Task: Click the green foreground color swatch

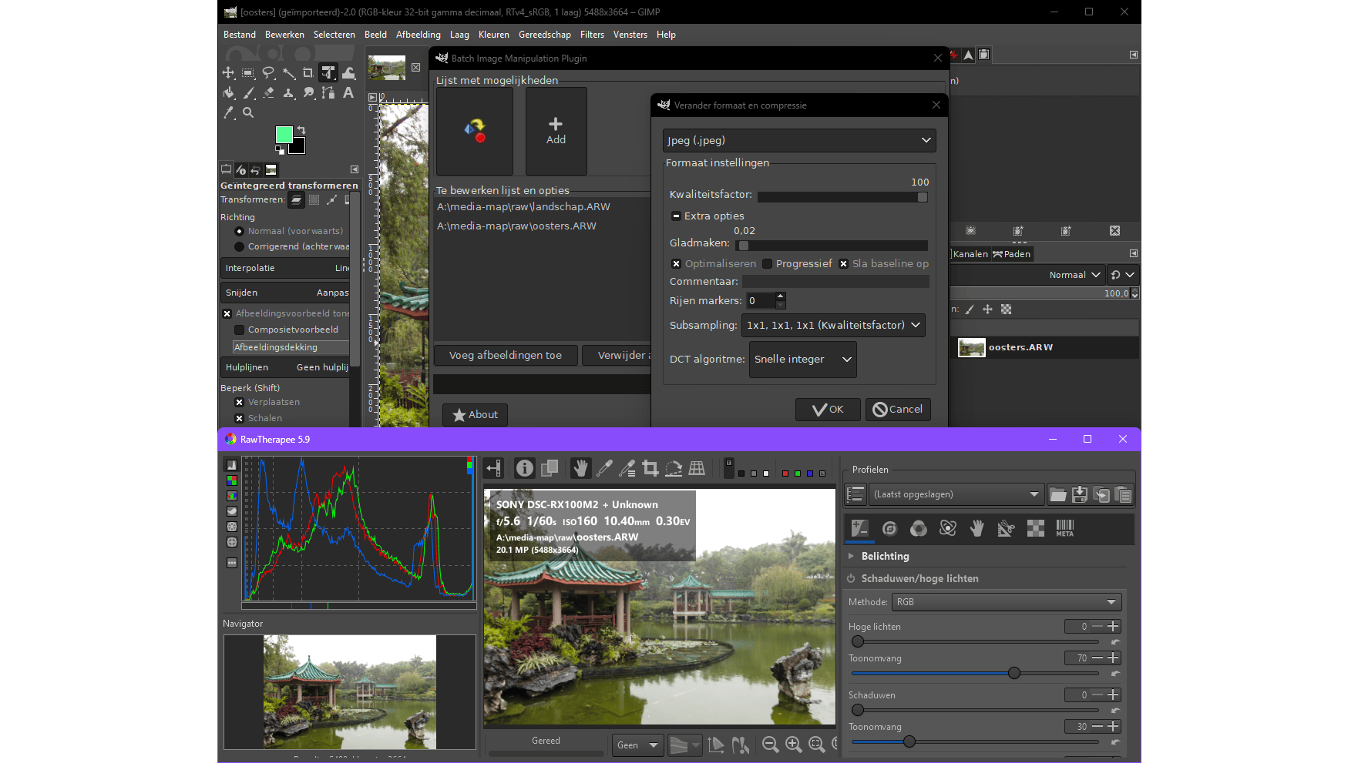Action: click(x=284, y=135)
